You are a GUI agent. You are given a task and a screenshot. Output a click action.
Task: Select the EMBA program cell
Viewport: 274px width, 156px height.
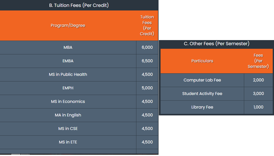68,61
